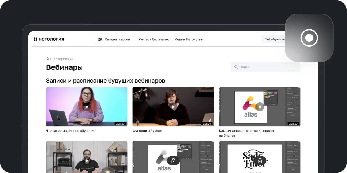The height and width of the screenshot is (173, 347).
Task: Navigate to the Тестировщик breadcrumb link
Action: [63, 59]
